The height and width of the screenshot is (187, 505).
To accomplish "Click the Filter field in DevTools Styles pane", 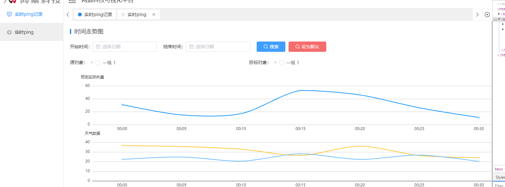I will (500, 185).
